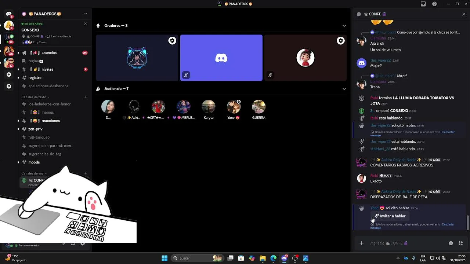Screen dimensions: 470x264
Task: Open Task View from the taskbar
Action: coord(230,258)
